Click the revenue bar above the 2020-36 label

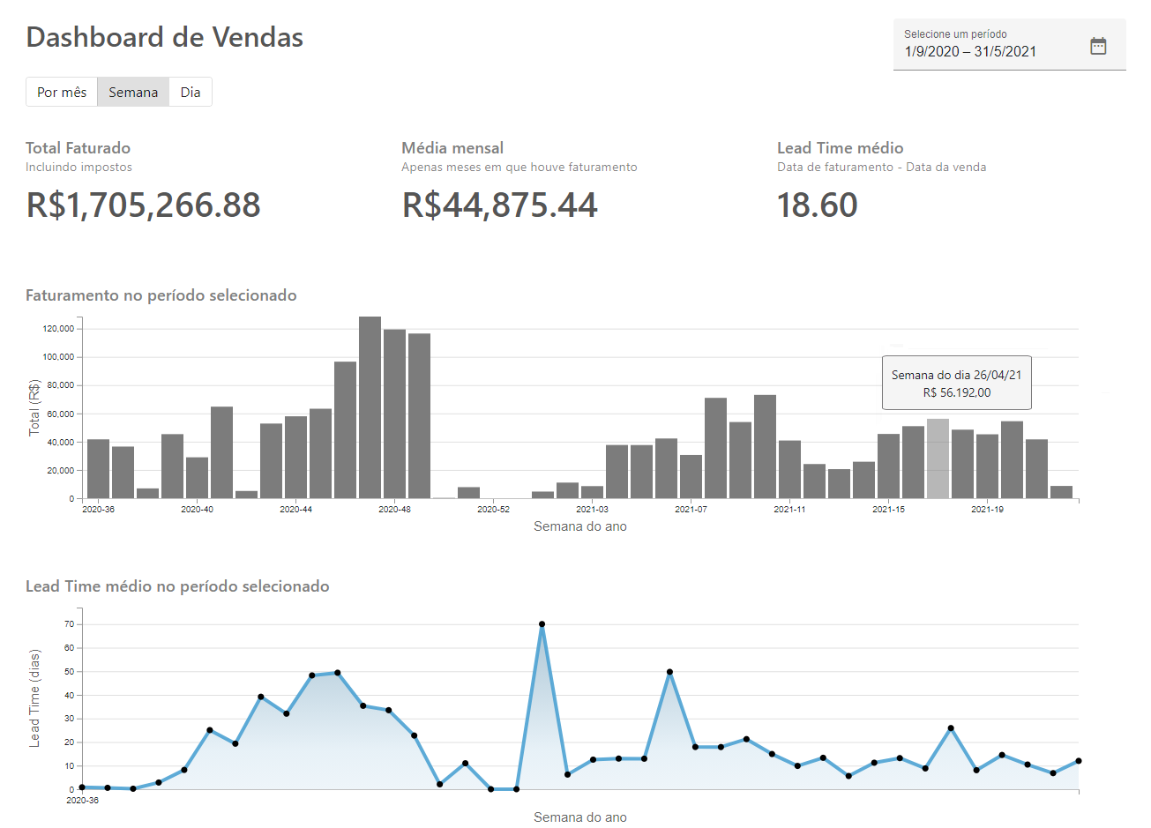tap(98, 468)
